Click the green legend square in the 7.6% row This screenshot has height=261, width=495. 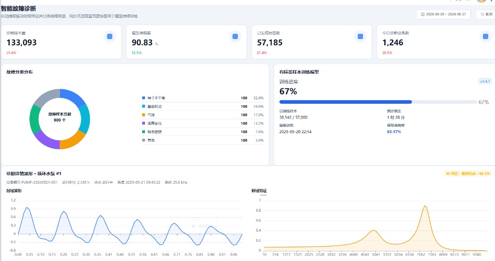pyautogui.click(x=144, y=132)
